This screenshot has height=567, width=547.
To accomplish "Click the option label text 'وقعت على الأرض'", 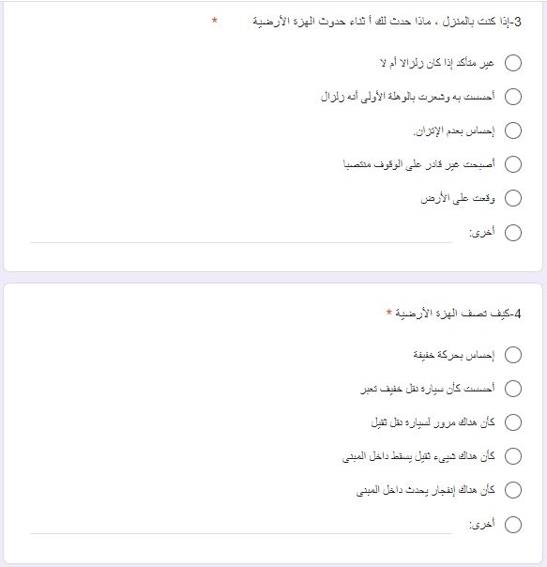I will pos(458,198).
